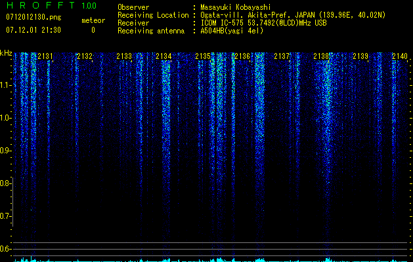The width and height of the screenshot is (413, 262).
Task: Click the Receiver label
Action: pyautogui.click(x=133, y=23)
